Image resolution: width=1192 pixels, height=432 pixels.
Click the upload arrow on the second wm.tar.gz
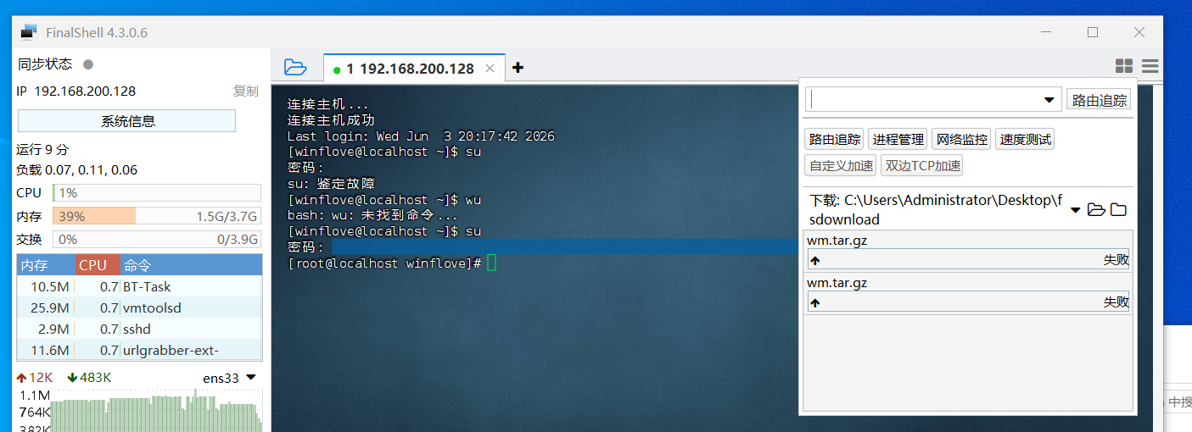(815, 302)
